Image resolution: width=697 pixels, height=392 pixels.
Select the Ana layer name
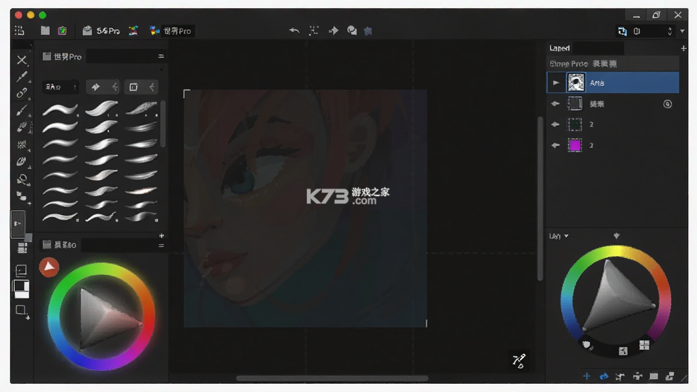point(596,83)
